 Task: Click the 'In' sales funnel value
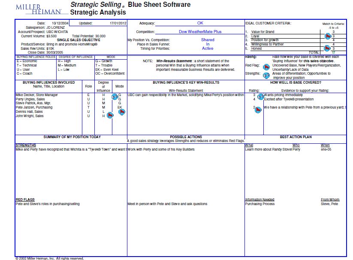click(x=208, y=44)
